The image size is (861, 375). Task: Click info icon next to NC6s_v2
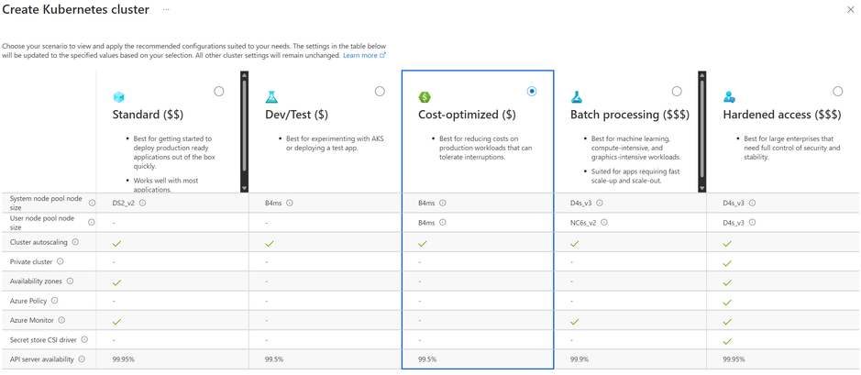coord(603,223)
